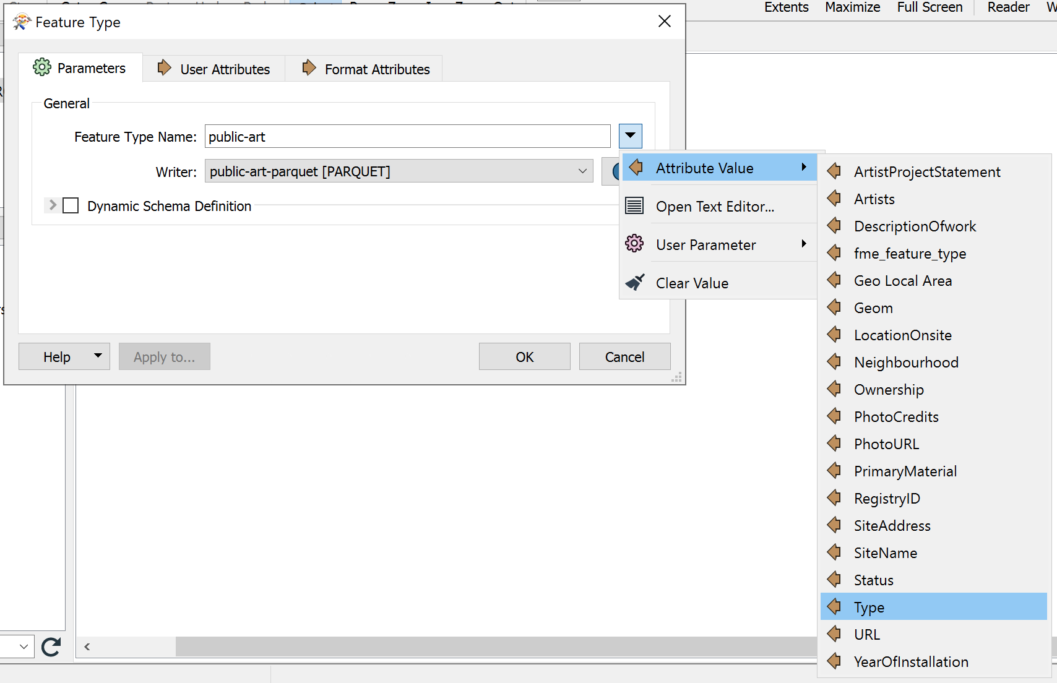Screen dimensions: 1057x683
Task: Select URL from the attribute list
Action: pos(933,634)
